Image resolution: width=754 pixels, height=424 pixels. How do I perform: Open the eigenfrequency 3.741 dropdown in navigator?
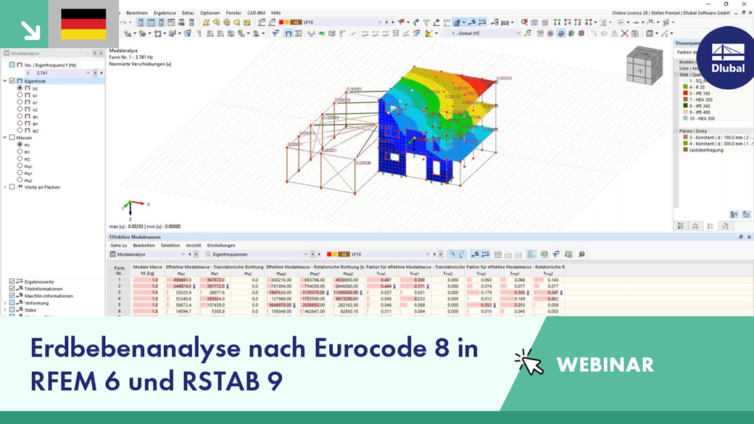point(88,72)
